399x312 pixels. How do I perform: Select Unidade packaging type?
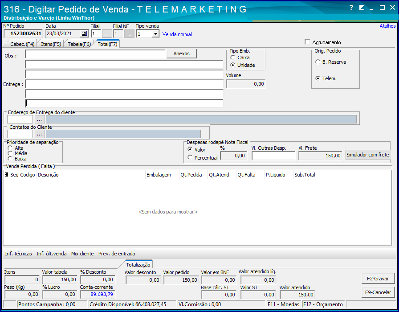click(232, 65)
